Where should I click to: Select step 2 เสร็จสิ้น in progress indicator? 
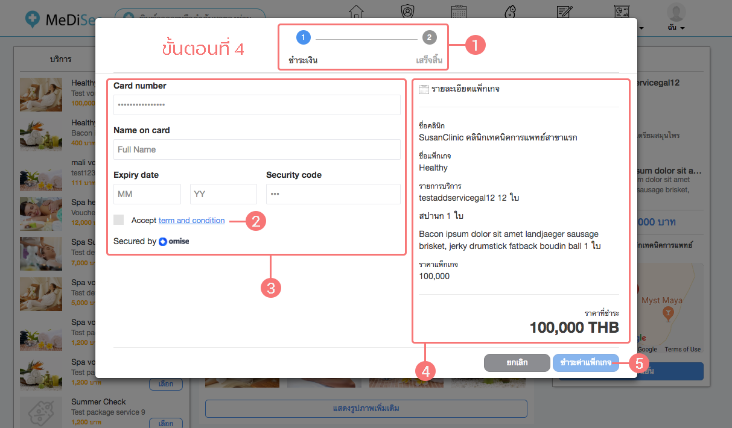coord(428,38)
